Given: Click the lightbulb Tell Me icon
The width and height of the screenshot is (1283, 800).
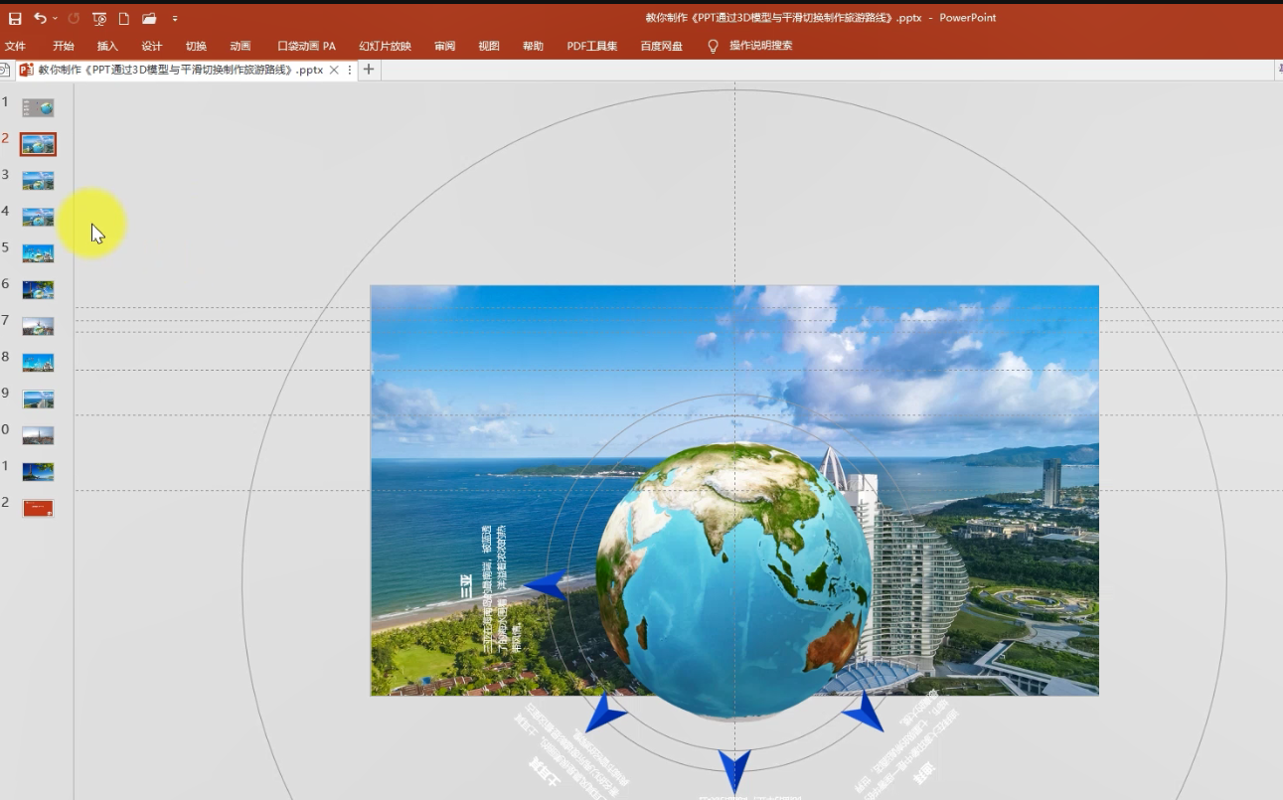Looking at the screenshot, I should [x=713, y=46].
